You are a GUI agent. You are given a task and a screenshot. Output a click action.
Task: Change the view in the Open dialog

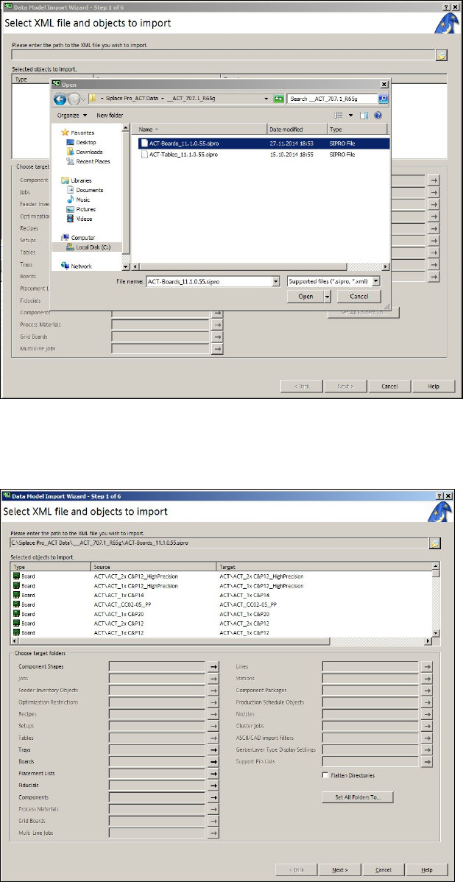tap(339, 116)
